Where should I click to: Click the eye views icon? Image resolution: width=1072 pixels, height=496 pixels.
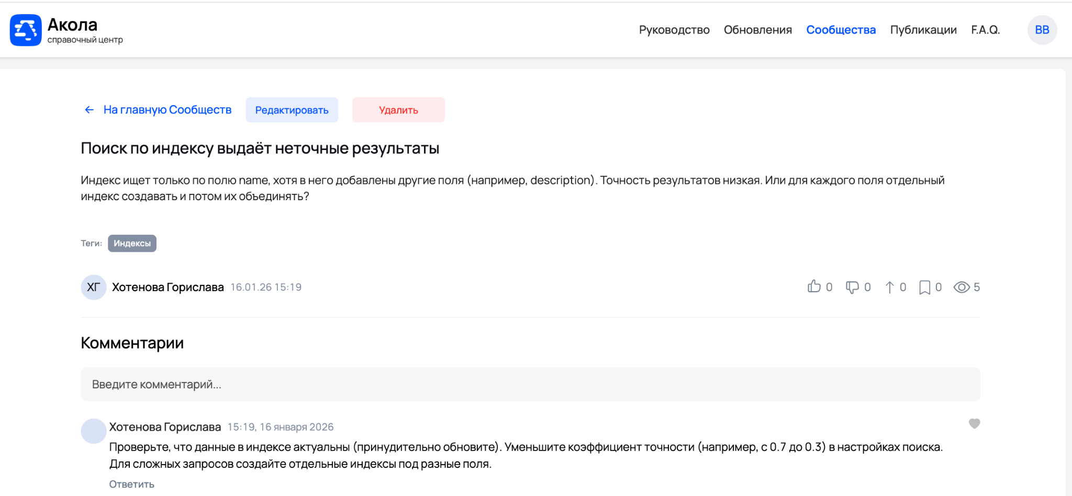962,287
